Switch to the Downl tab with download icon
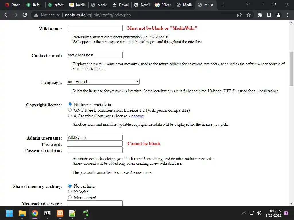 click(121, 5)
